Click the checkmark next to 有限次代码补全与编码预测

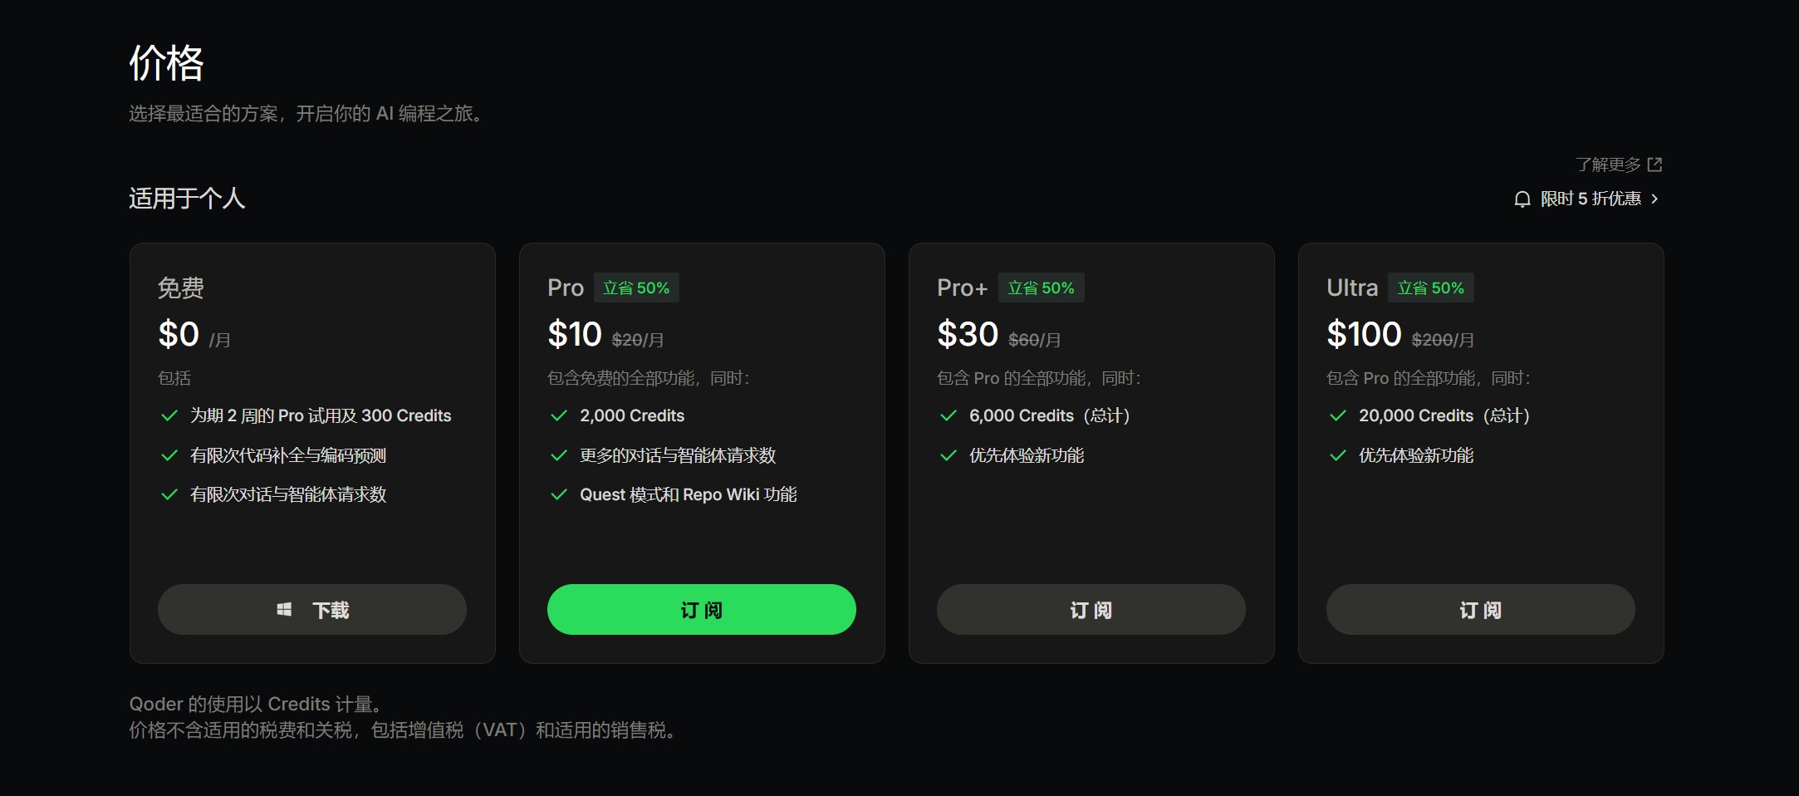point(169,455)
